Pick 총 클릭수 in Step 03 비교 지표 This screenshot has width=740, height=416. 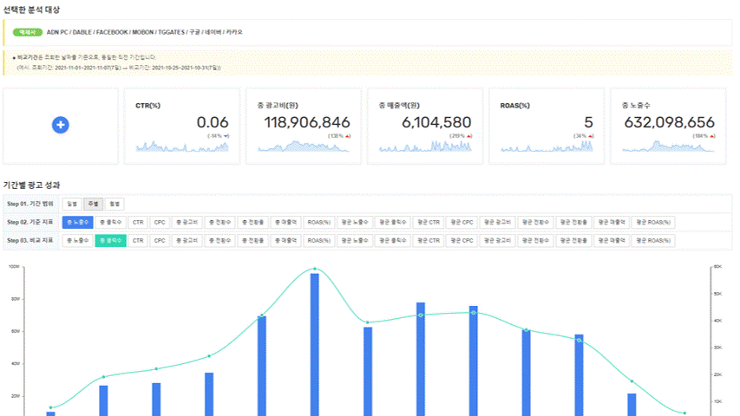111,240
